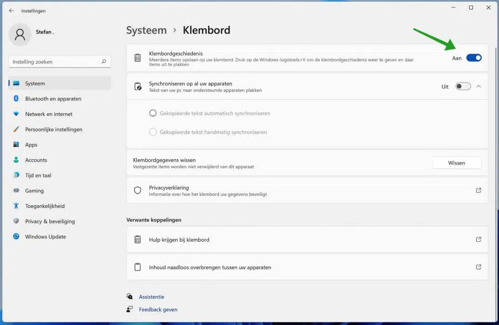Click the Verwante koppelingen heading
The width and height of the screenshot is (499, 325).
(x=154, y=220)
